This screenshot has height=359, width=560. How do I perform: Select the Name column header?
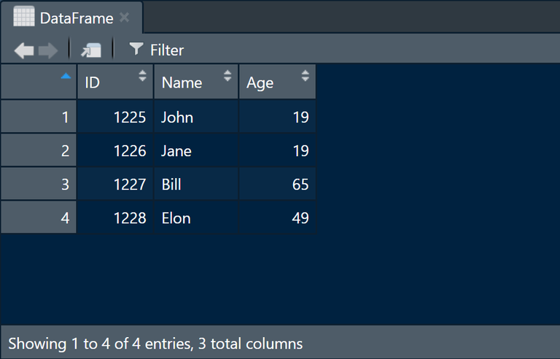(195, 82)
